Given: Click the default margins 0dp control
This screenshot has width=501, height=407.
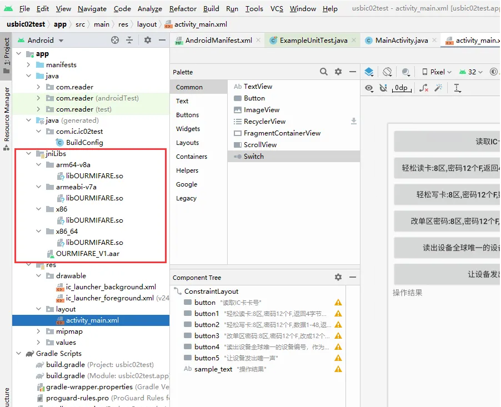Looking at the screenshot, I should (402, 88).
